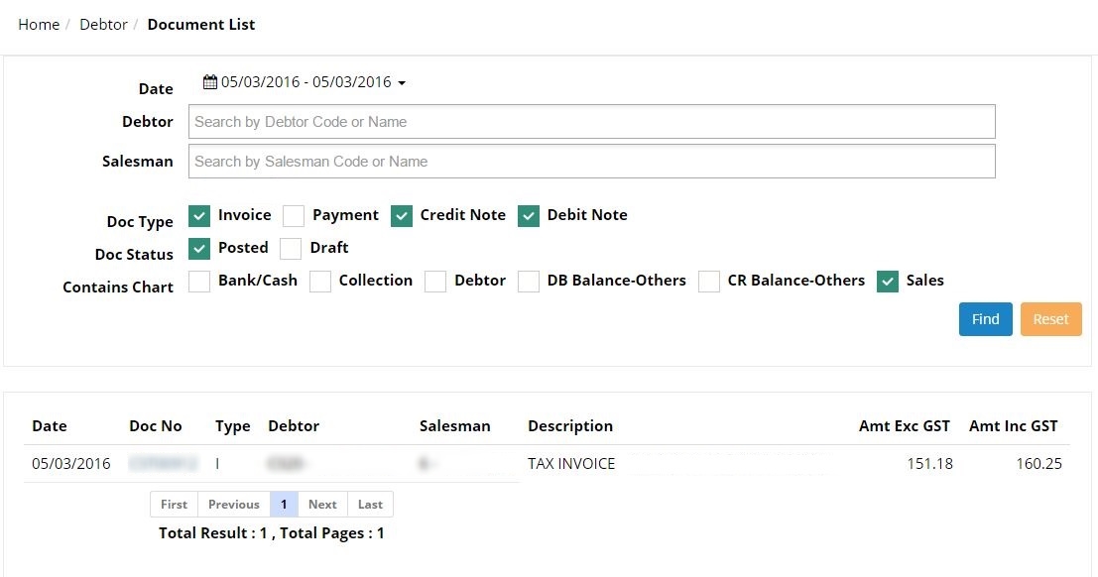1098x577 pixels.
Task: Click the Salesman column header
Action: (454, 425)
